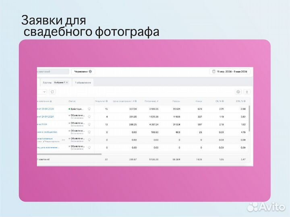The width and height of the screenshot is (290, 217).
Task: Click info icon beside CR % header
Action: click(223, 101)
